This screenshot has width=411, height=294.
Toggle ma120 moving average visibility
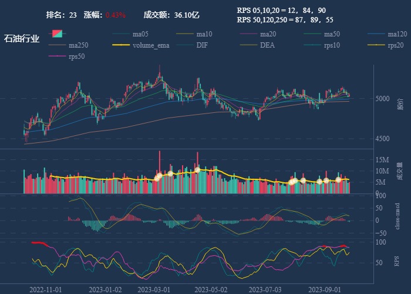point(397,34)
